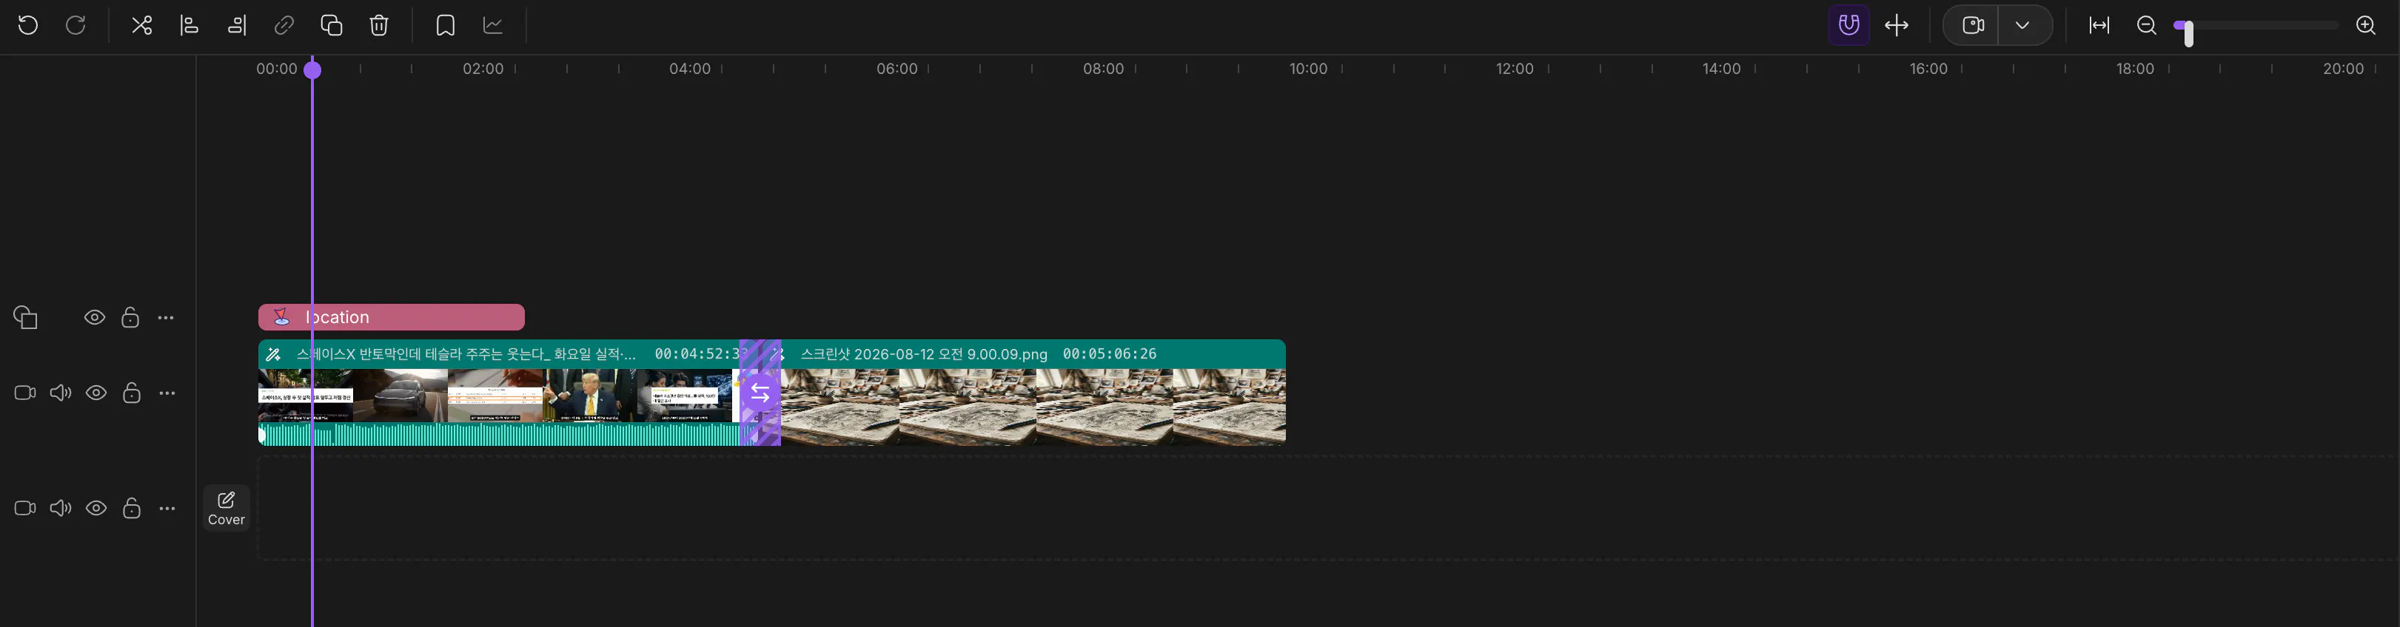Undo the last edit
Viewport: 2400px width, 627px height.
(28, 25)
